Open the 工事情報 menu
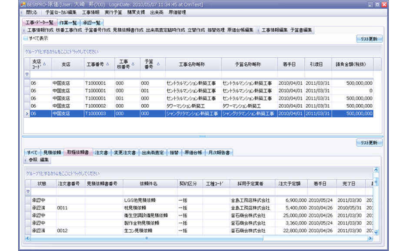This screenshot has height=251, width=407. [90, 13]
